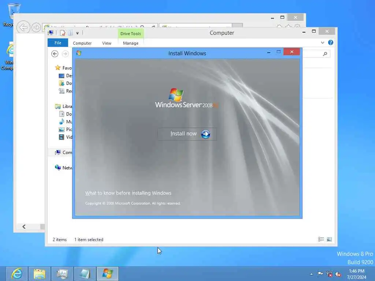Select the Recycle Bin desktop icon
Screen dimensions: 375x281
click(11, 15)
